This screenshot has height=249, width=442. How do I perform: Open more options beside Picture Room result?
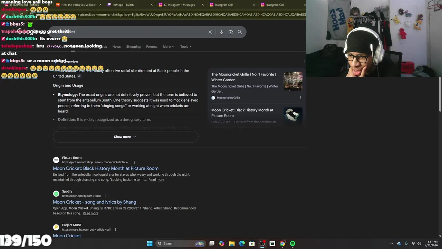click(134, 162)
